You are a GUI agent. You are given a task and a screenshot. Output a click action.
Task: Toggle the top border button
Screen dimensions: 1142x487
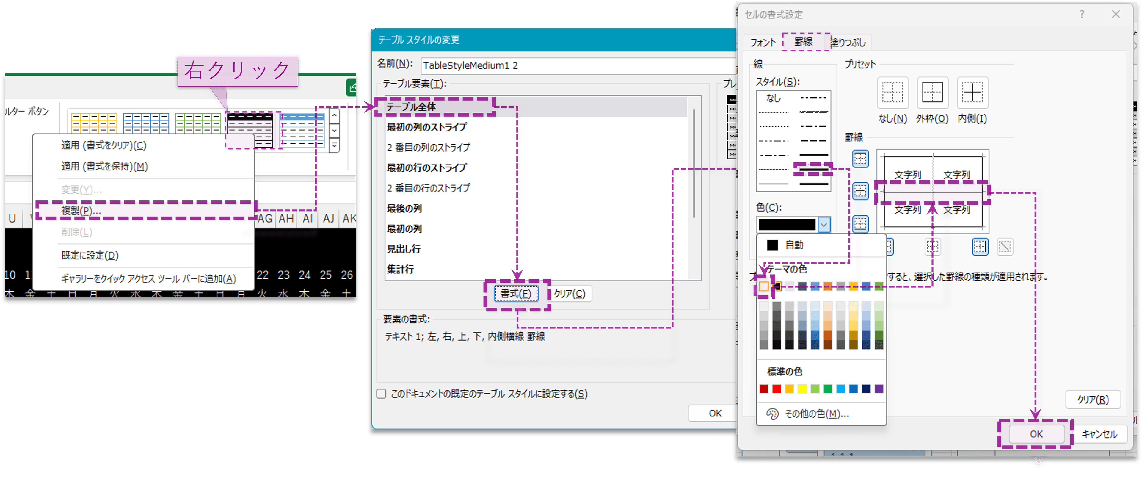coord(860,159)
